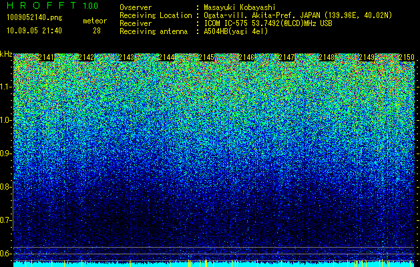
Task: Click the 2144 time marker
Action: pyautogui.click(x=166, y=57)
